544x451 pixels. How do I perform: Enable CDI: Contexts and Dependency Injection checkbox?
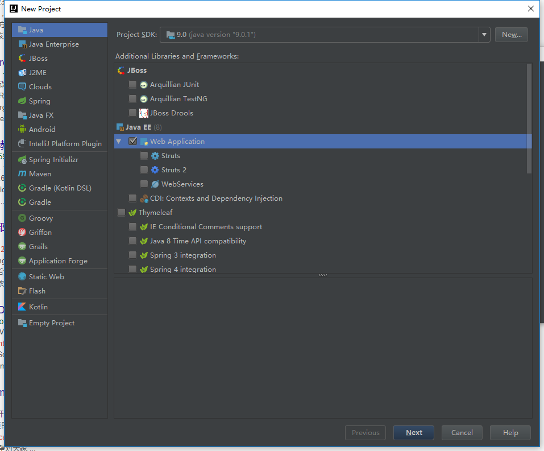(x=132, y=198)
